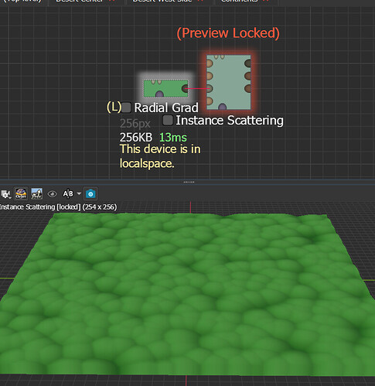Click Radial Grad's dark output port

[x=186, y=89]
